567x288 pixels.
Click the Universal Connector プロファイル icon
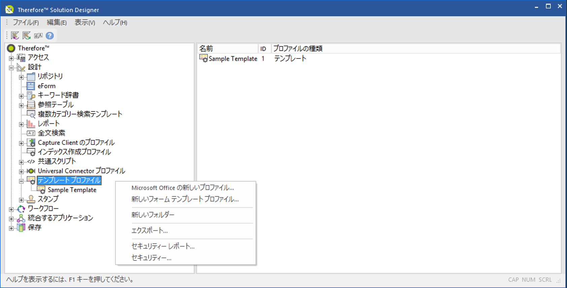coord(31,171)
